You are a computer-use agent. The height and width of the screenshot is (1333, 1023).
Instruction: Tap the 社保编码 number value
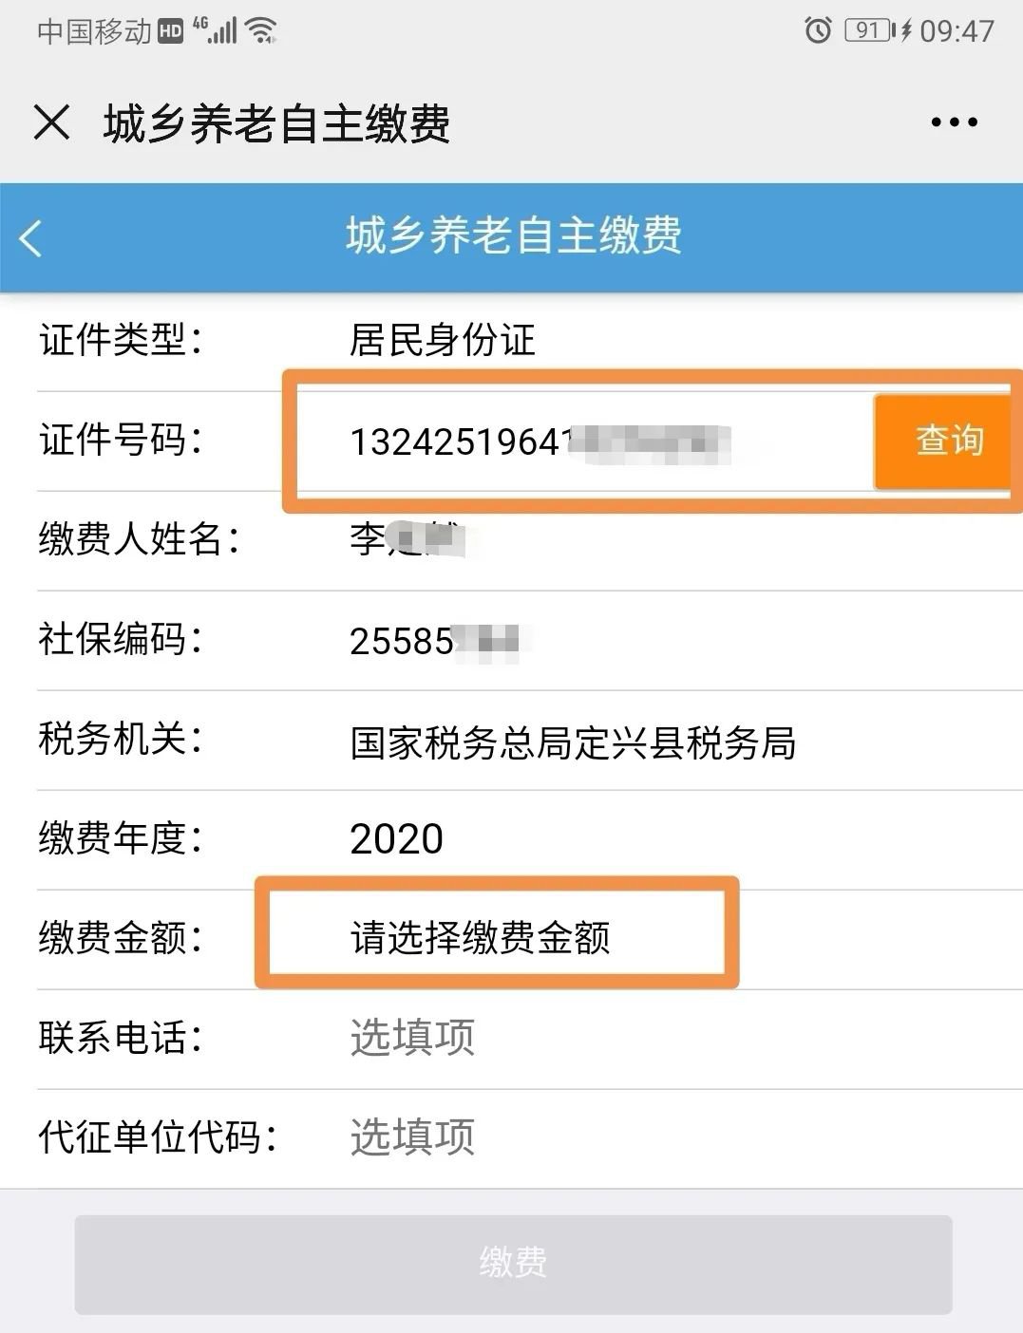434,641
